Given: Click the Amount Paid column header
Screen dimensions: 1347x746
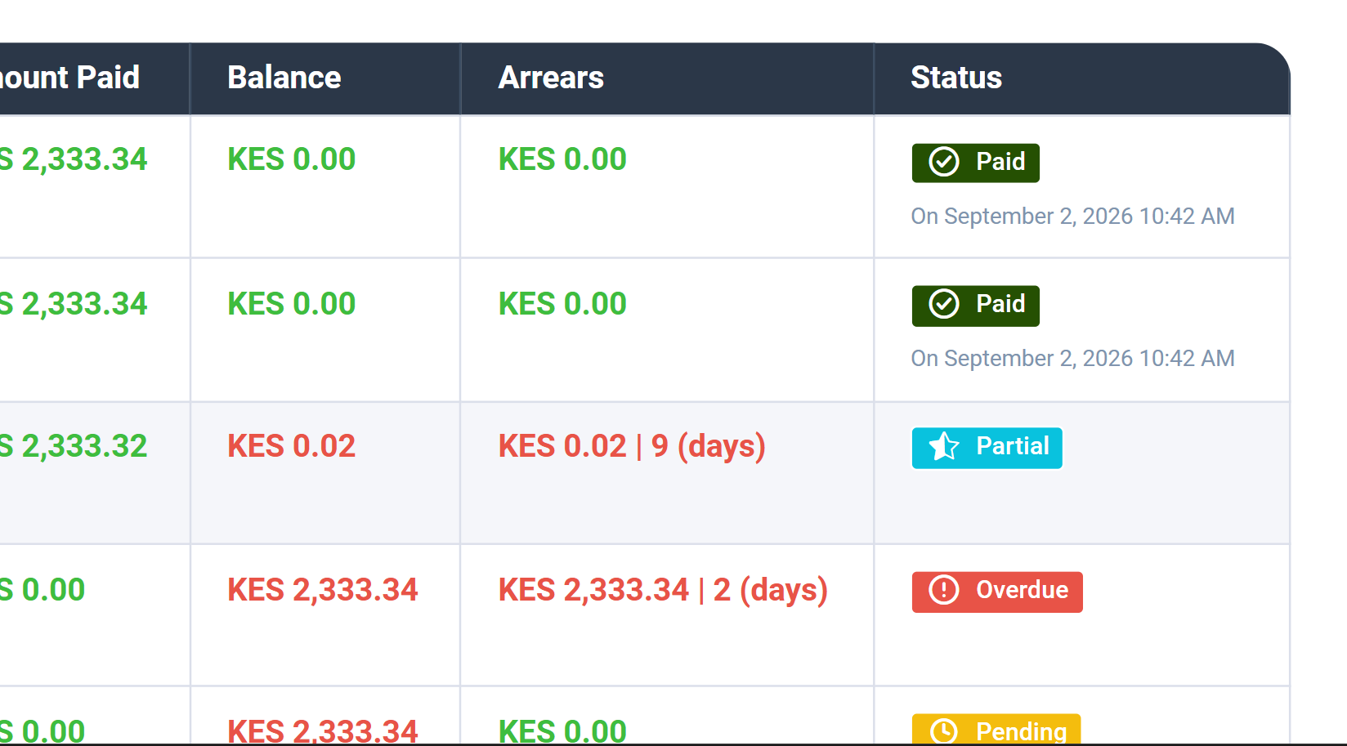Looking at the screenshot, I should click(69, 78).
